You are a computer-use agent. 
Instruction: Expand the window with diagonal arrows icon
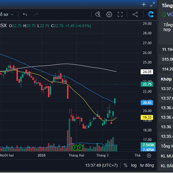tap(153, 4)
